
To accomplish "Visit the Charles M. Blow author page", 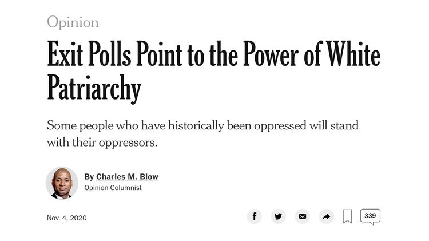I will click(127, 177).
